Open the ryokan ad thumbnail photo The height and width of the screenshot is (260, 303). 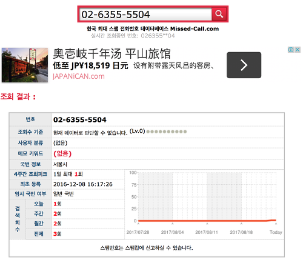click(25, 65)
